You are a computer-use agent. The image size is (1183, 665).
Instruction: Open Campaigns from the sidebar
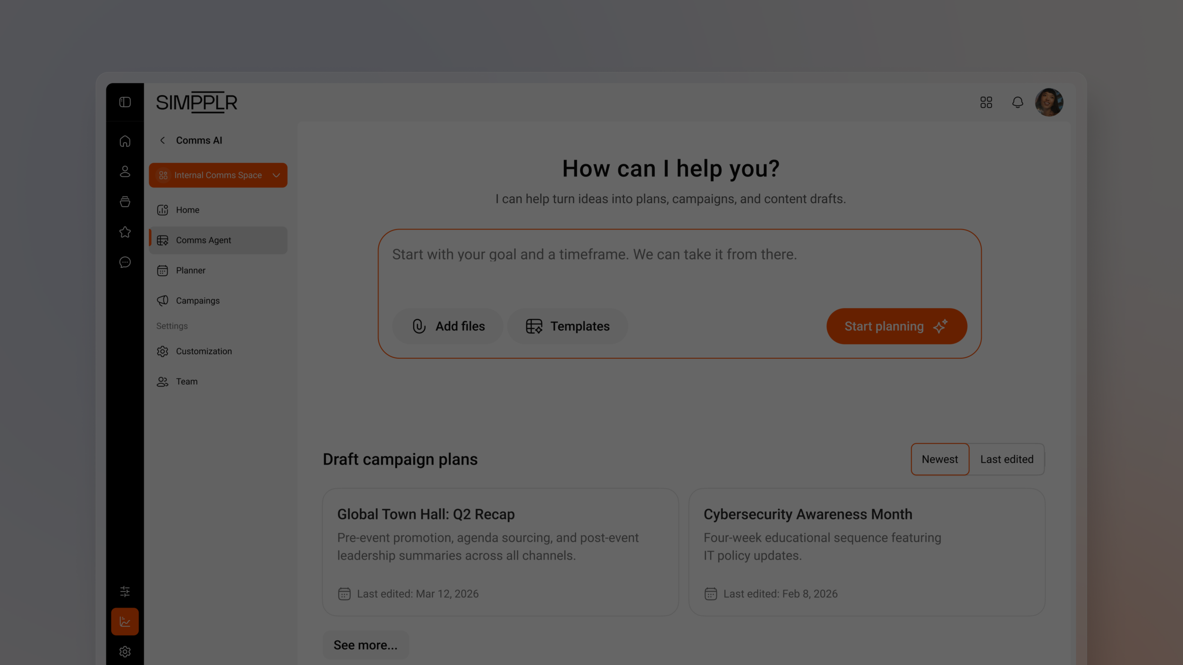click(x=198, y=300)
